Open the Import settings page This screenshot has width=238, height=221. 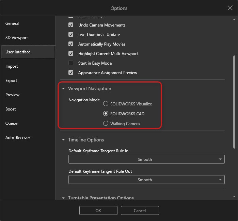[x=12, y=66]
